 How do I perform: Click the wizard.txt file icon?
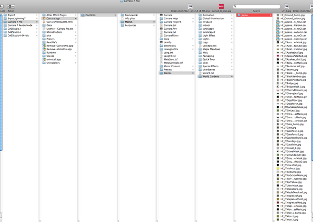pyautogui.click(x=200, y=73)
